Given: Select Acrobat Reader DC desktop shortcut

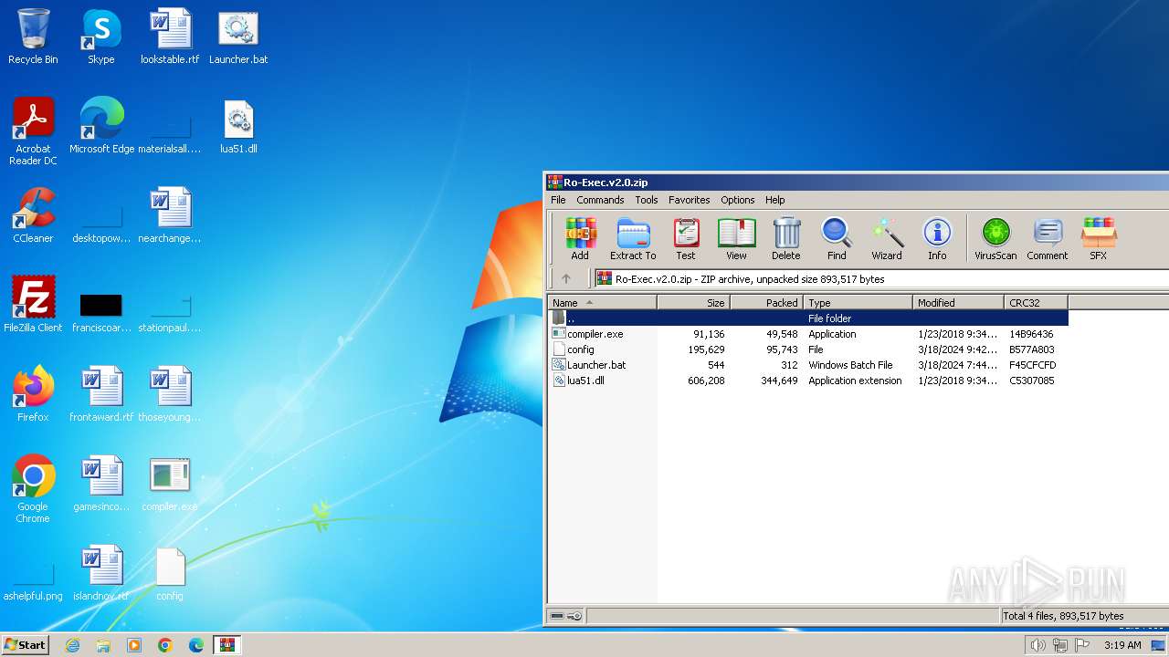Looking at the screenshot, I should tap(33, 131).
